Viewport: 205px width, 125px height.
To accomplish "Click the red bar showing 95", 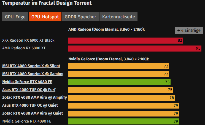I will click(x=135, y=49).
